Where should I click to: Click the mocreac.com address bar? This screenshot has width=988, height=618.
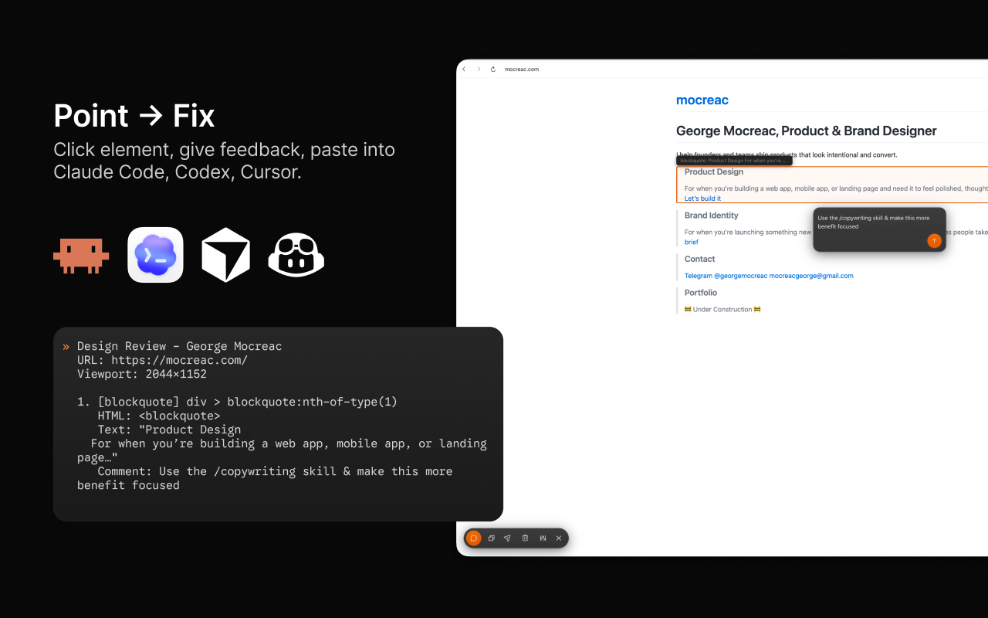pyautogui.click(x=522, y=69)
